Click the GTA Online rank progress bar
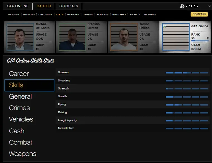Viewport: 212px width, 163px height. (x=200, y=41)
